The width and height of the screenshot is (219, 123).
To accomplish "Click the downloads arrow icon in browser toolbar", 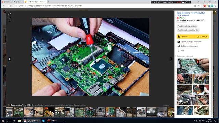I will click(216, 6).
